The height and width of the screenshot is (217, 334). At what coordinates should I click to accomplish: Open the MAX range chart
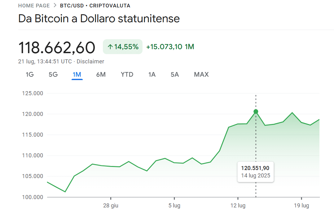[201, 74]
